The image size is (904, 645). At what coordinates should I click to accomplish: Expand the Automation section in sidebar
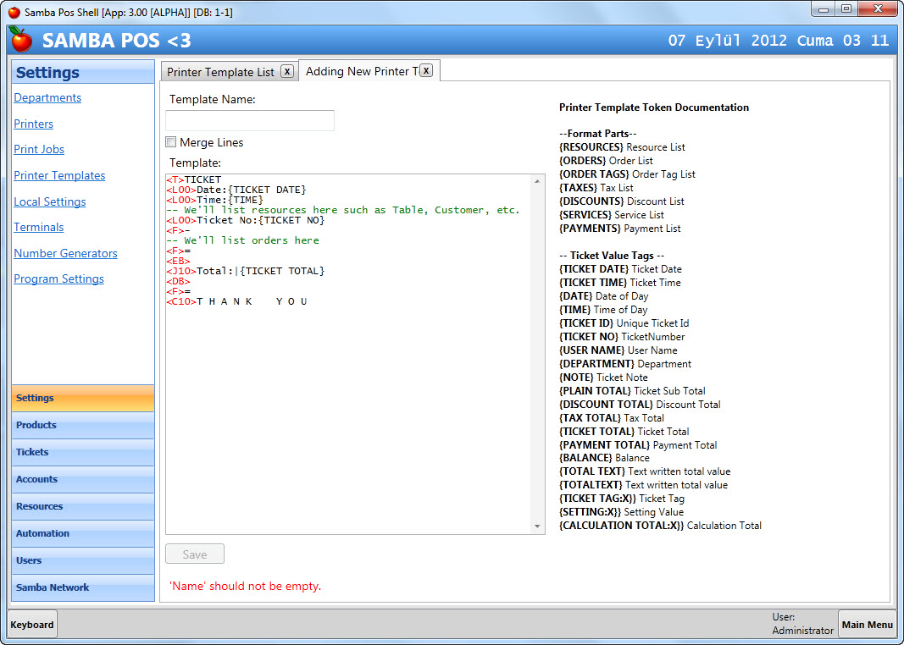(83, 533)
